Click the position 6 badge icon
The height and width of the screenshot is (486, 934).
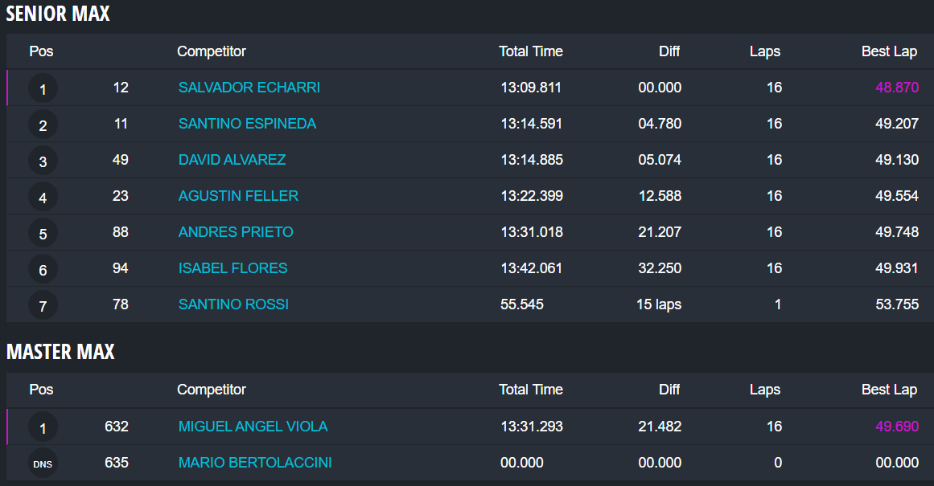point(43,269)
